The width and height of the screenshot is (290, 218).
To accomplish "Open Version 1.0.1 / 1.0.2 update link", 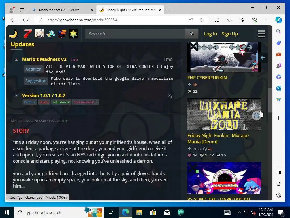I will (44, 95).
